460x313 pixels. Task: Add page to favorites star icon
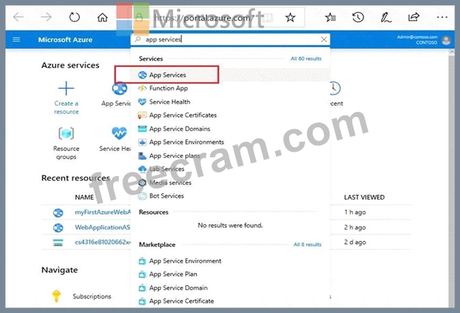[x=290, y=17]
